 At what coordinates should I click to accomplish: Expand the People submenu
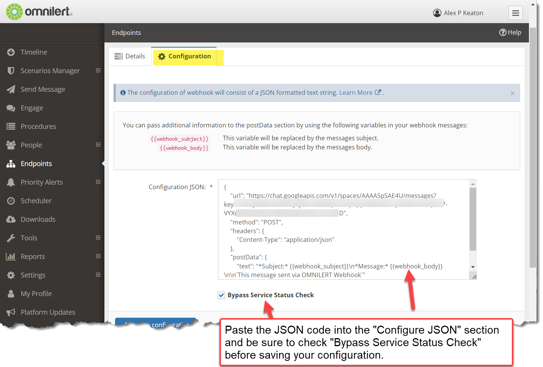point(98,145)
